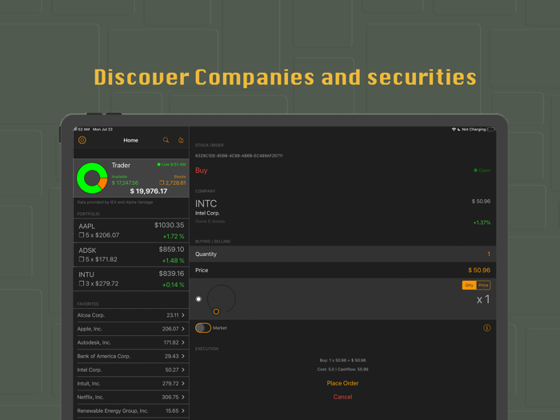560x420 pixels.
Task: Tap the stocks icon beside 2,728.61
Action: pyautogui.click(x=162, y=182)
